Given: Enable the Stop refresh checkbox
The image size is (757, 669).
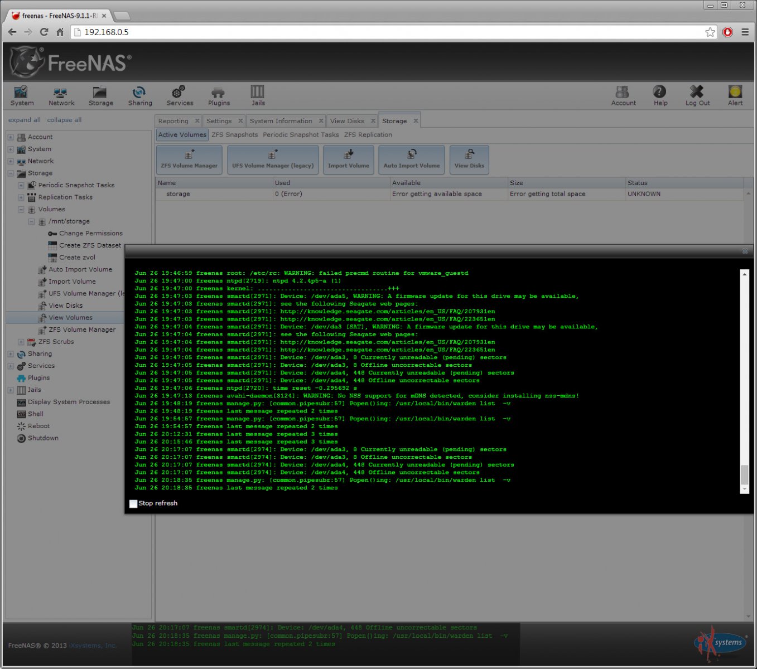Looking at the screenshot, I should tap(133, 503).
